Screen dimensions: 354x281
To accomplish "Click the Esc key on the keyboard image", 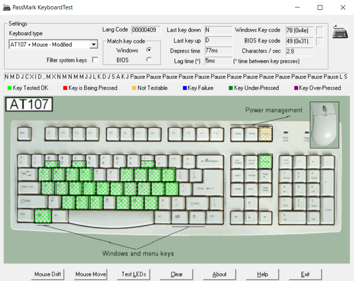I will click(24, 134).
